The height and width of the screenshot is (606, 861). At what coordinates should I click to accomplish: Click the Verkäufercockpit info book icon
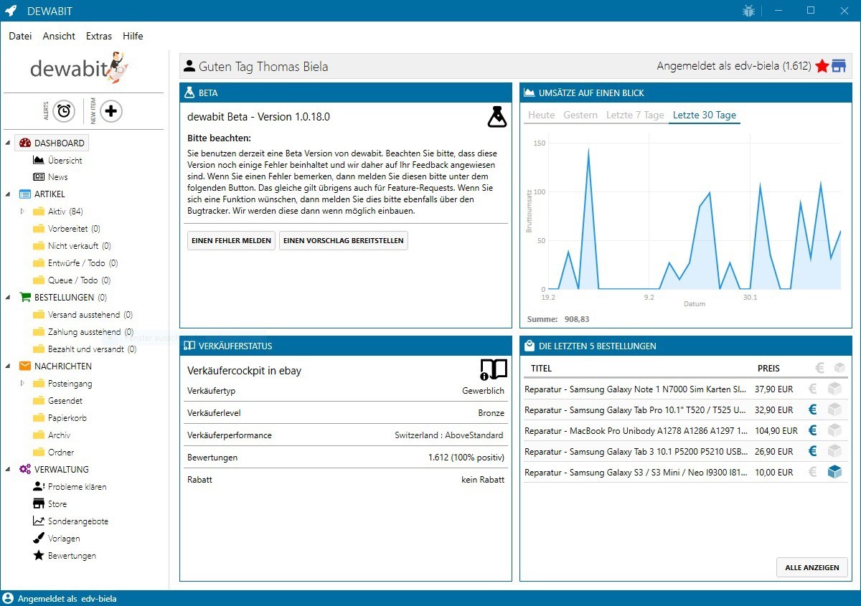click(x=494, y=369)
